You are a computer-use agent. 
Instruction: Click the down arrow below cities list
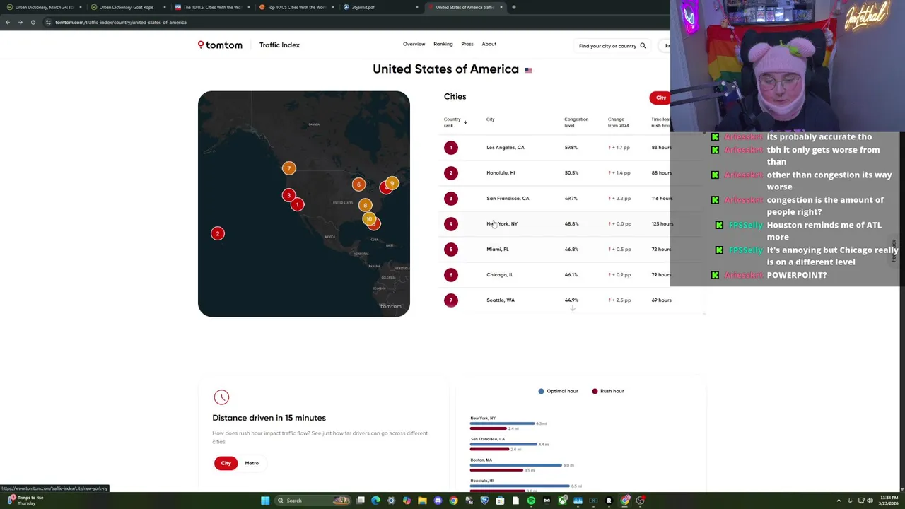[x=573, y=308]
